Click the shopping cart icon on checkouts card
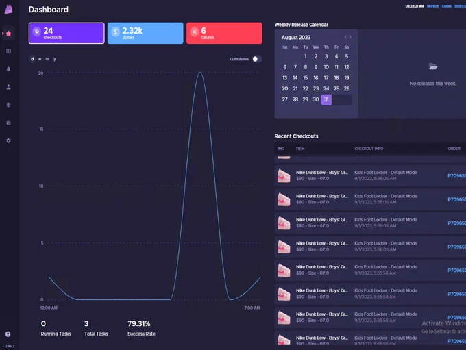Screen dimensions: 466x350 37,32
